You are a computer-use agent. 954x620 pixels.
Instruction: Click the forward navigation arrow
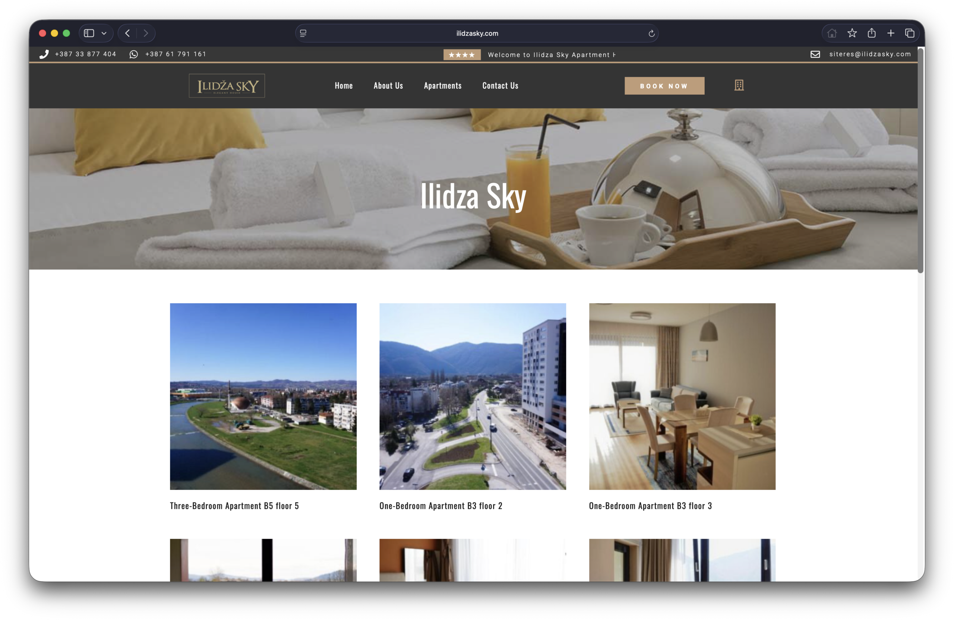pos(146,33)
